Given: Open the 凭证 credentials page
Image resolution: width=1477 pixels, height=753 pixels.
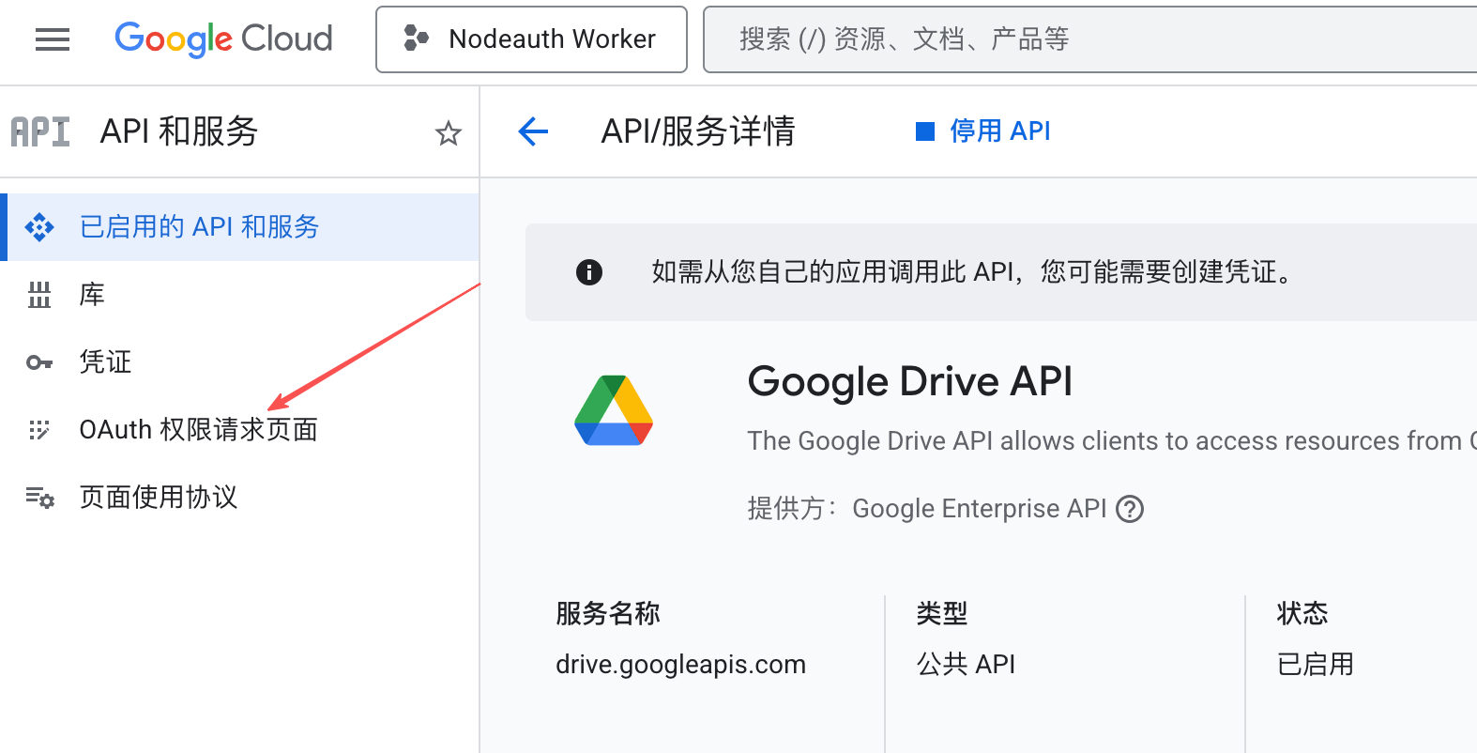Looking at the screenshot, I should [x=105, y=362].
